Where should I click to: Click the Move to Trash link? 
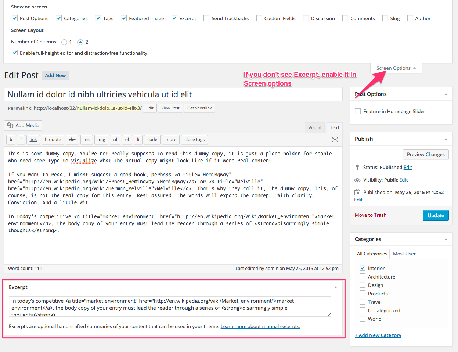pyautogui.click(x=370, y=215)
